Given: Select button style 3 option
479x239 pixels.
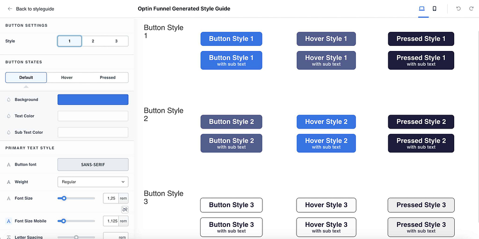Looking at the screenshot, I should pyautogui.click(x=116, y=41).
